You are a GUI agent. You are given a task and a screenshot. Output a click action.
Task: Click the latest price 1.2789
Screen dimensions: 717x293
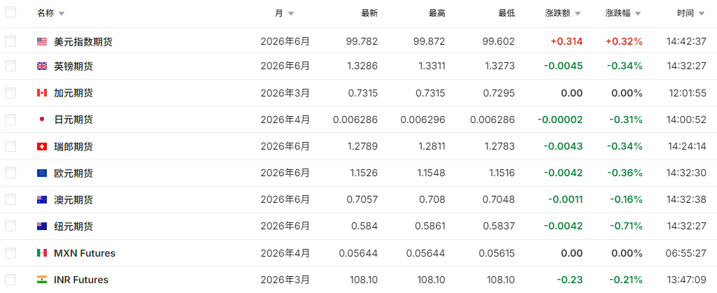tap(363, 147)
